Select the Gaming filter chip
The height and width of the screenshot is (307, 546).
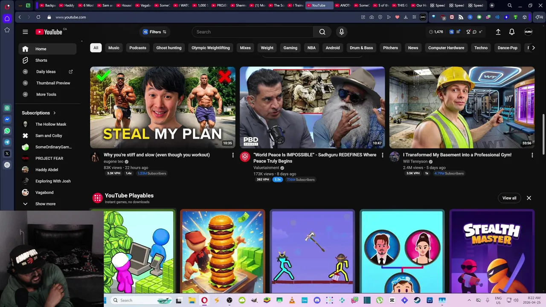pos(290,48)
